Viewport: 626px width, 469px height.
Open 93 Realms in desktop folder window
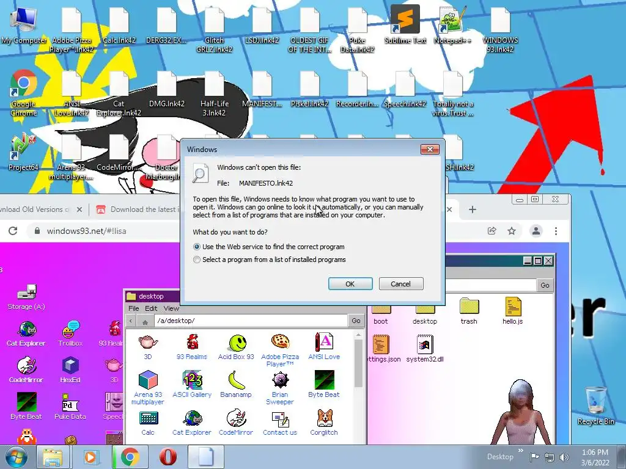coord(192,346)
